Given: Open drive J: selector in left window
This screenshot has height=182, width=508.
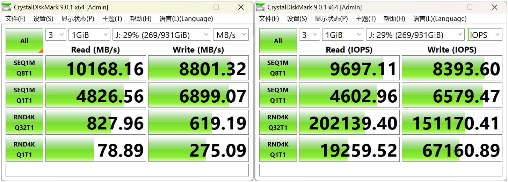Looking at the screenshot, I should click(161, 35).
